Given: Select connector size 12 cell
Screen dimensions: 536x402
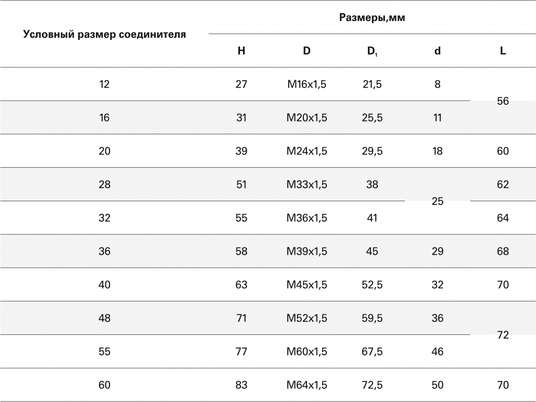Looking at the screenshot, I should pyautogui.click(x=104, y=84).
